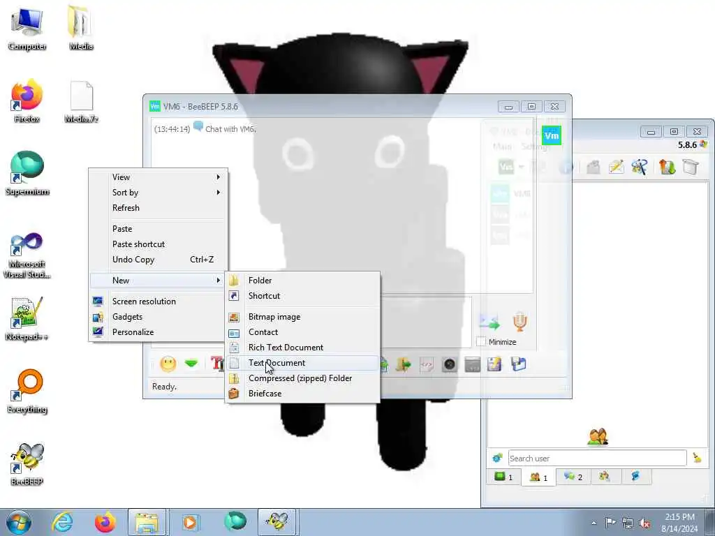Create a new Briefcase
Screen dimensions: 715x536
pyautogui.click(x=302, y=394)
